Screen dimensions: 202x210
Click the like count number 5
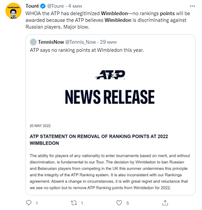(x=128, y=203)
